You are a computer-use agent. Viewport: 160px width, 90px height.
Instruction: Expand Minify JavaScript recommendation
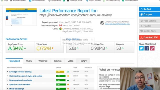[7, 89]
